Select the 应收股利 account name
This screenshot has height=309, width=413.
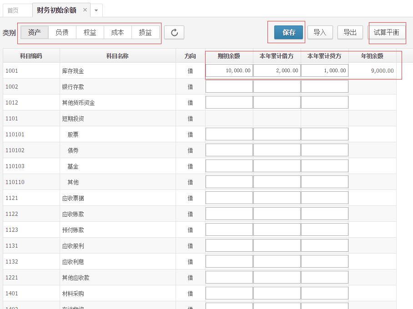(73, 246)
